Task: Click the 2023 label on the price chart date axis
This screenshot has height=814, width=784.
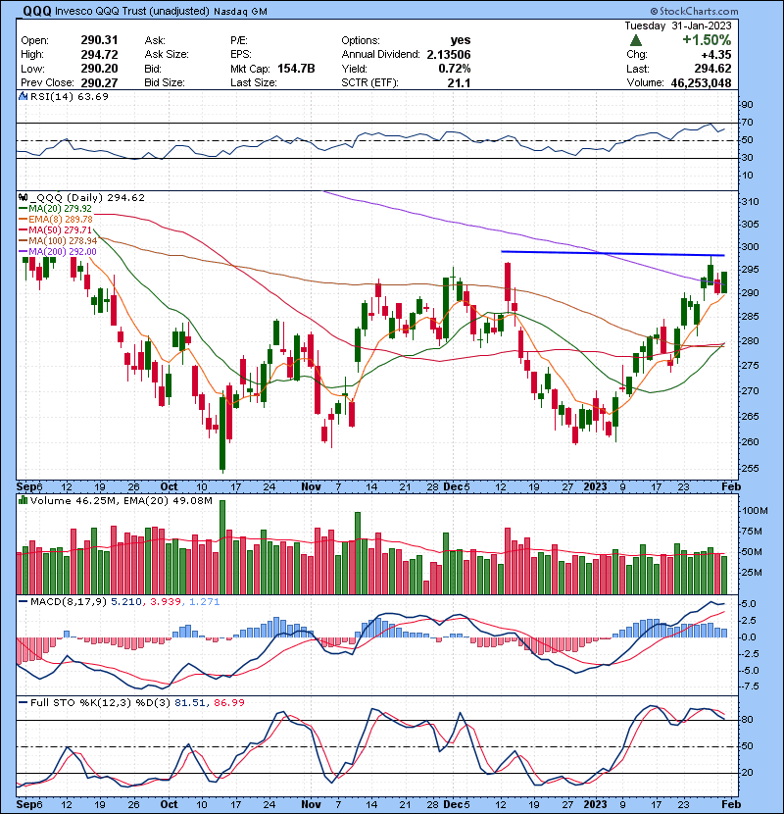Action: pyautogui.click(x=595, y=487)
